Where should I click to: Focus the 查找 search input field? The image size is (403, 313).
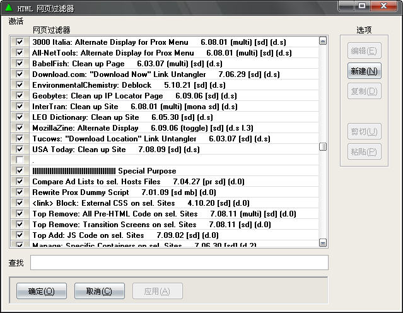[179, 263]
